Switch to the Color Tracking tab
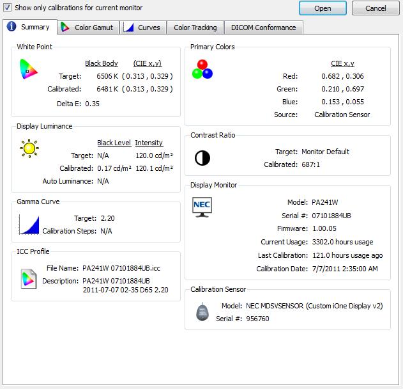Viewport: 403px width, 389px height. point(195,28)
